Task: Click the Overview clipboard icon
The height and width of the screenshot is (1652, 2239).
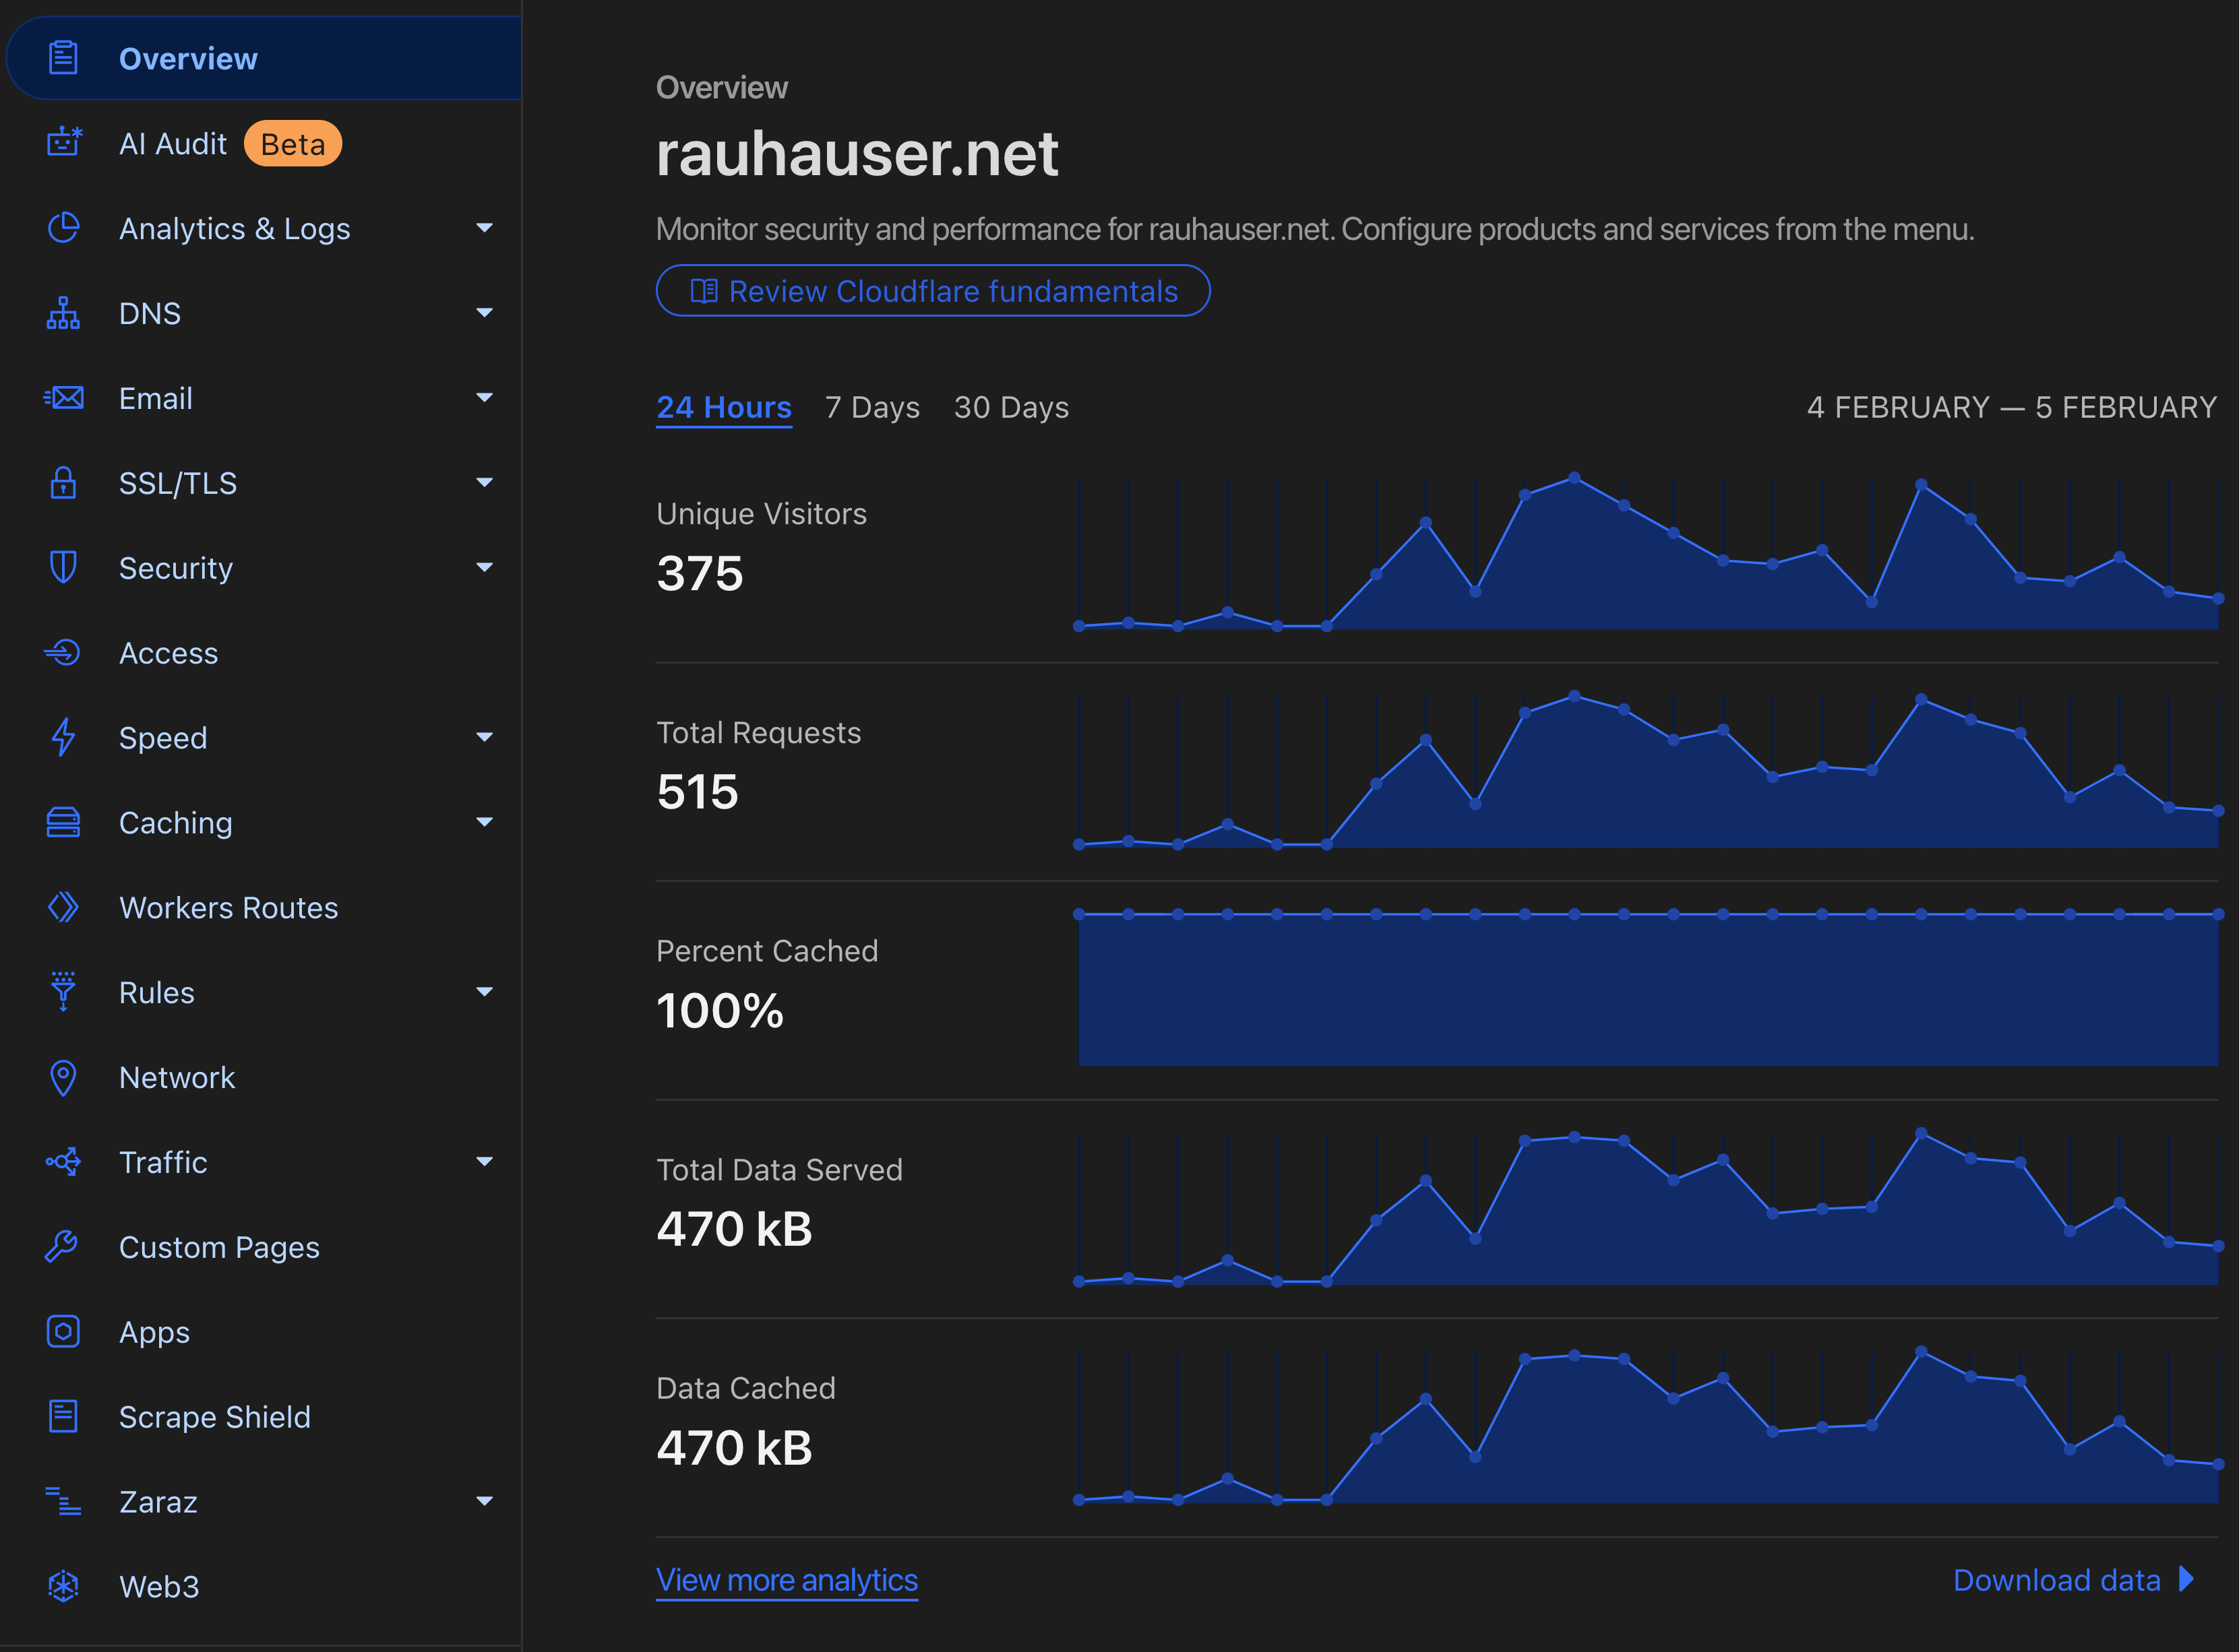Action: tap(63, 58)
